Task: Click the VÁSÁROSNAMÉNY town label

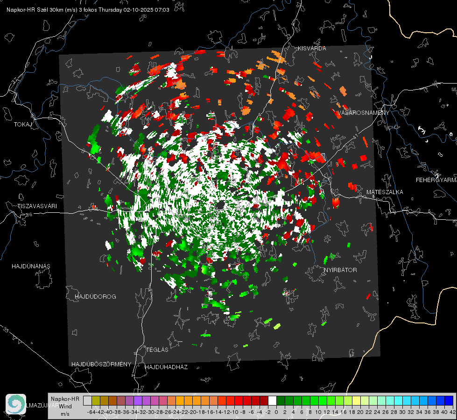Action: coord(364,113)
